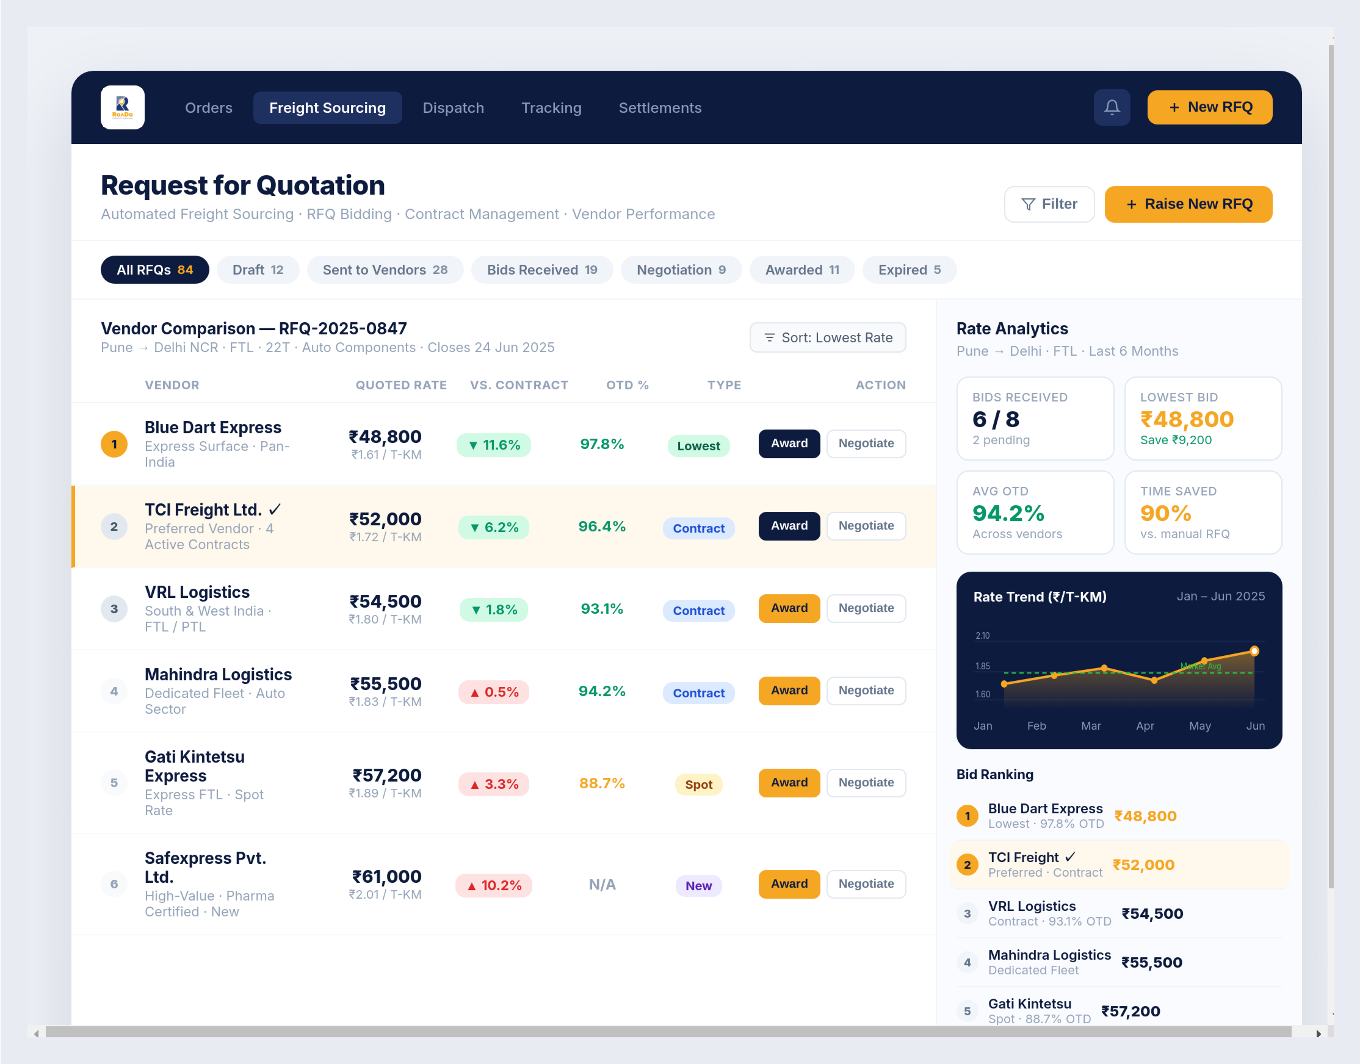Click TCI Freight in Bid Ranking list
Viewport: 1360px width, 1064px height.
pos(1119,864)
